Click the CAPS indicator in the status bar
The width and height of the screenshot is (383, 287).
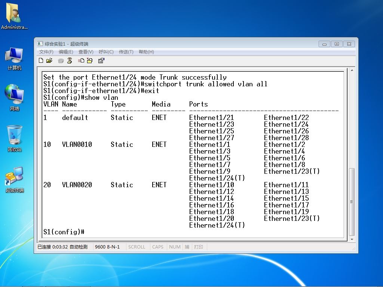tap(158, 247)
